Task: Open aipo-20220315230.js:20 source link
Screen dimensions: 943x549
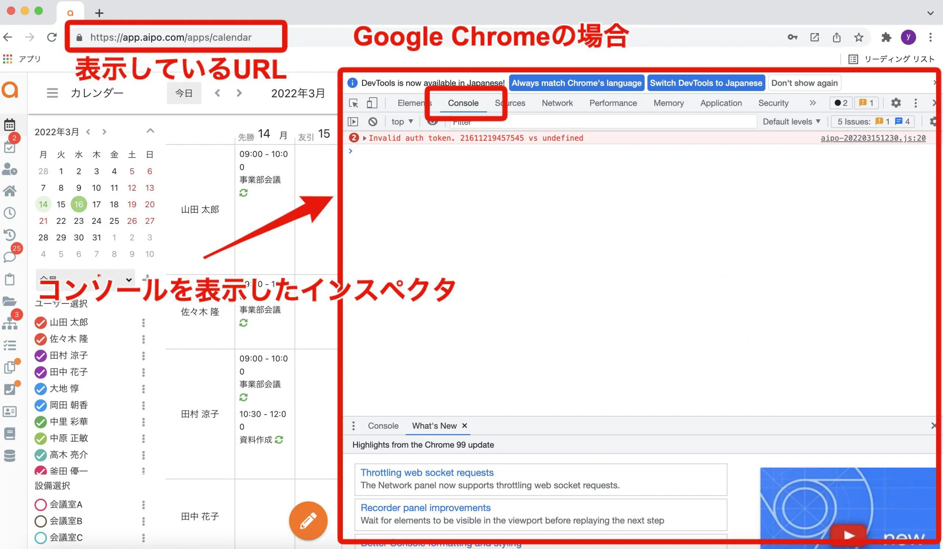Action: point(873,138)
